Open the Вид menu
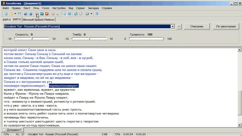 pyautogui.click(x=71, y=8)
